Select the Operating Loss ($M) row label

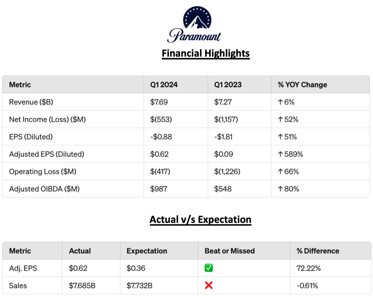(x=43, y=171)
